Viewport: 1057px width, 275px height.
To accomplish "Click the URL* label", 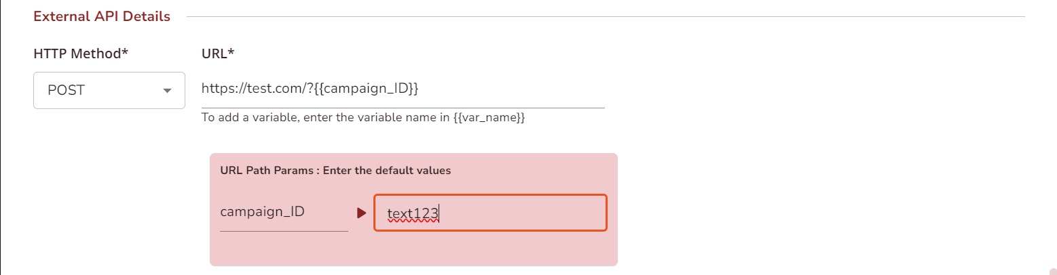I will [218, 54].
